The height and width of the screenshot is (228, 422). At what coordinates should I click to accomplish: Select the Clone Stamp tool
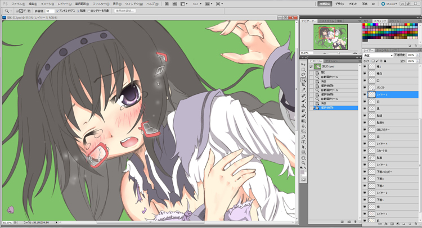303,106
